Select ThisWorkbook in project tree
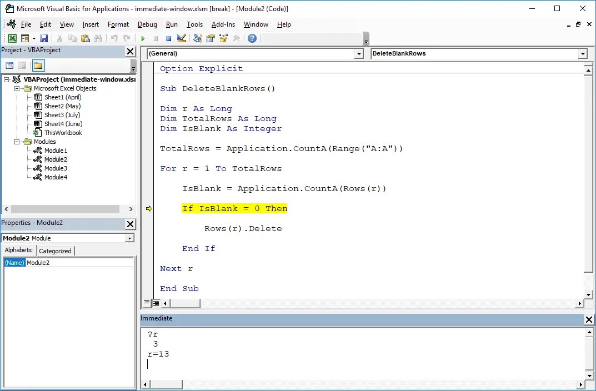The height and width of the screenshot is (391, 596). (x=63, y=133)
